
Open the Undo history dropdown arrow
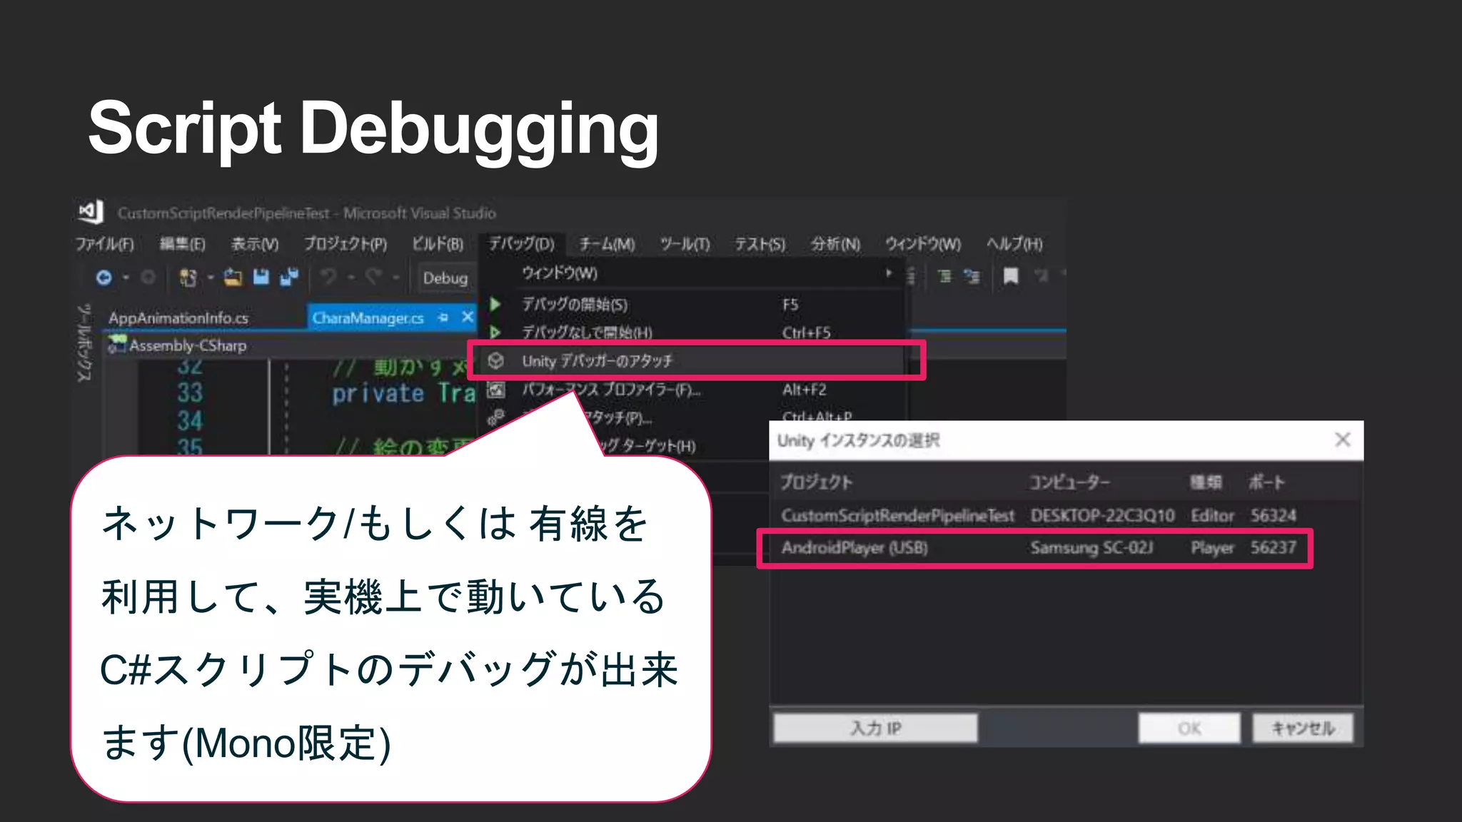(351, 278)
